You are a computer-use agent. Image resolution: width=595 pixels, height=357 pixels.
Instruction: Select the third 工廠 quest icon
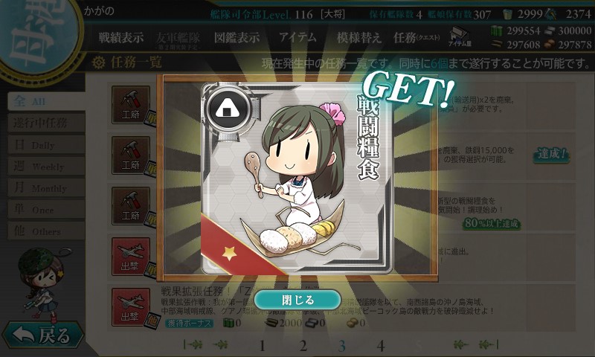(x=131, y=206)
